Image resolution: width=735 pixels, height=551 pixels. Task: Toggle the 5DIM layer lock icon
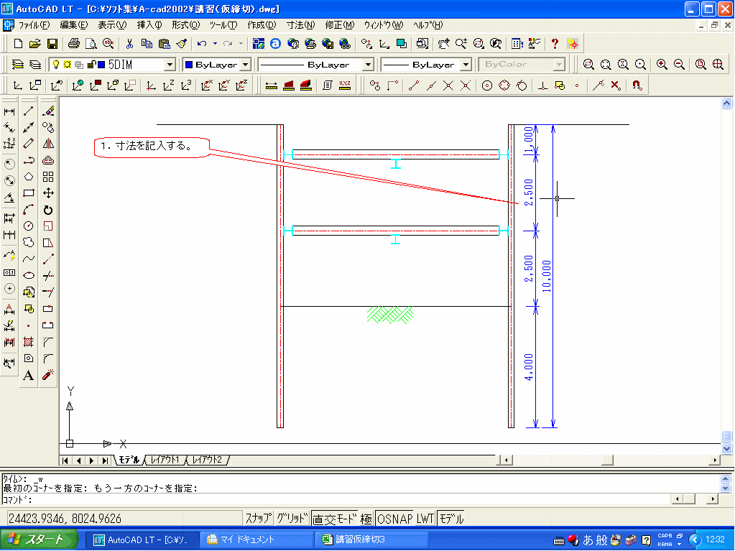coord(91,64)
